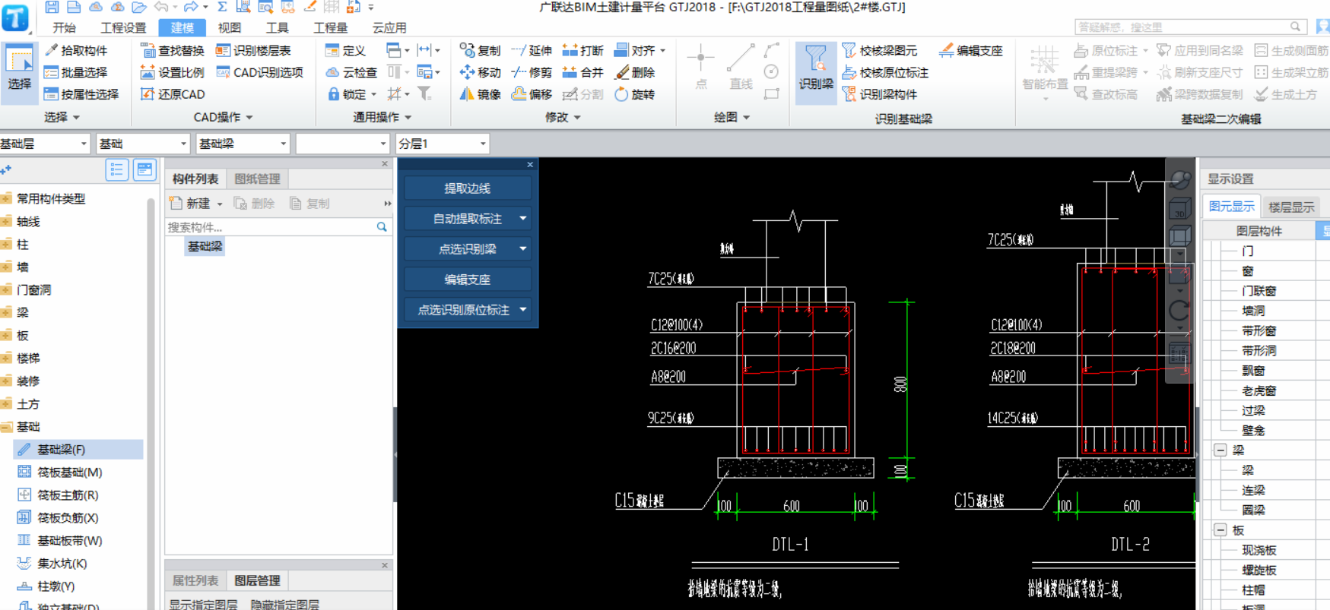Image resolution: width=1330 pixels, height=610 pixels.
Task: Click 设置比例 set scale tool
Action: (173, 72)
